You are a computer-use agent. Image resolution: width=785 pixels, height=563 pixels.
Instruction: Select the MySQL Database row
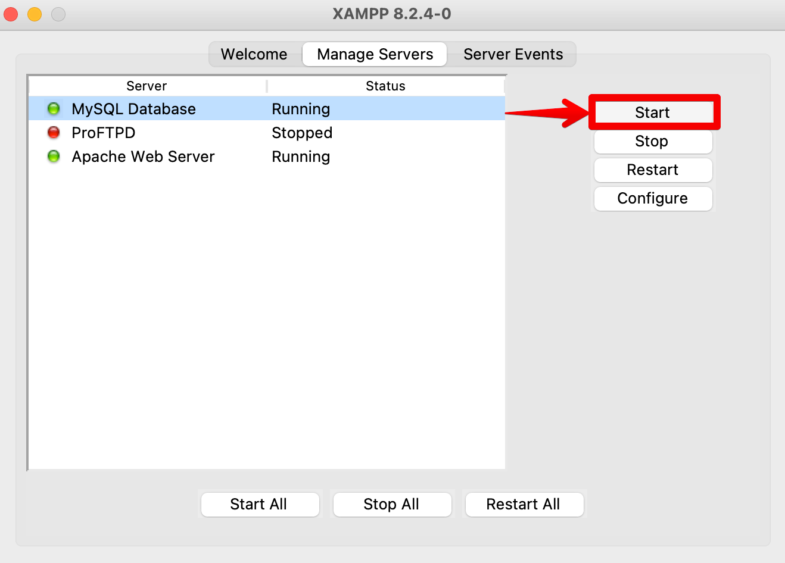click(267, 109)
